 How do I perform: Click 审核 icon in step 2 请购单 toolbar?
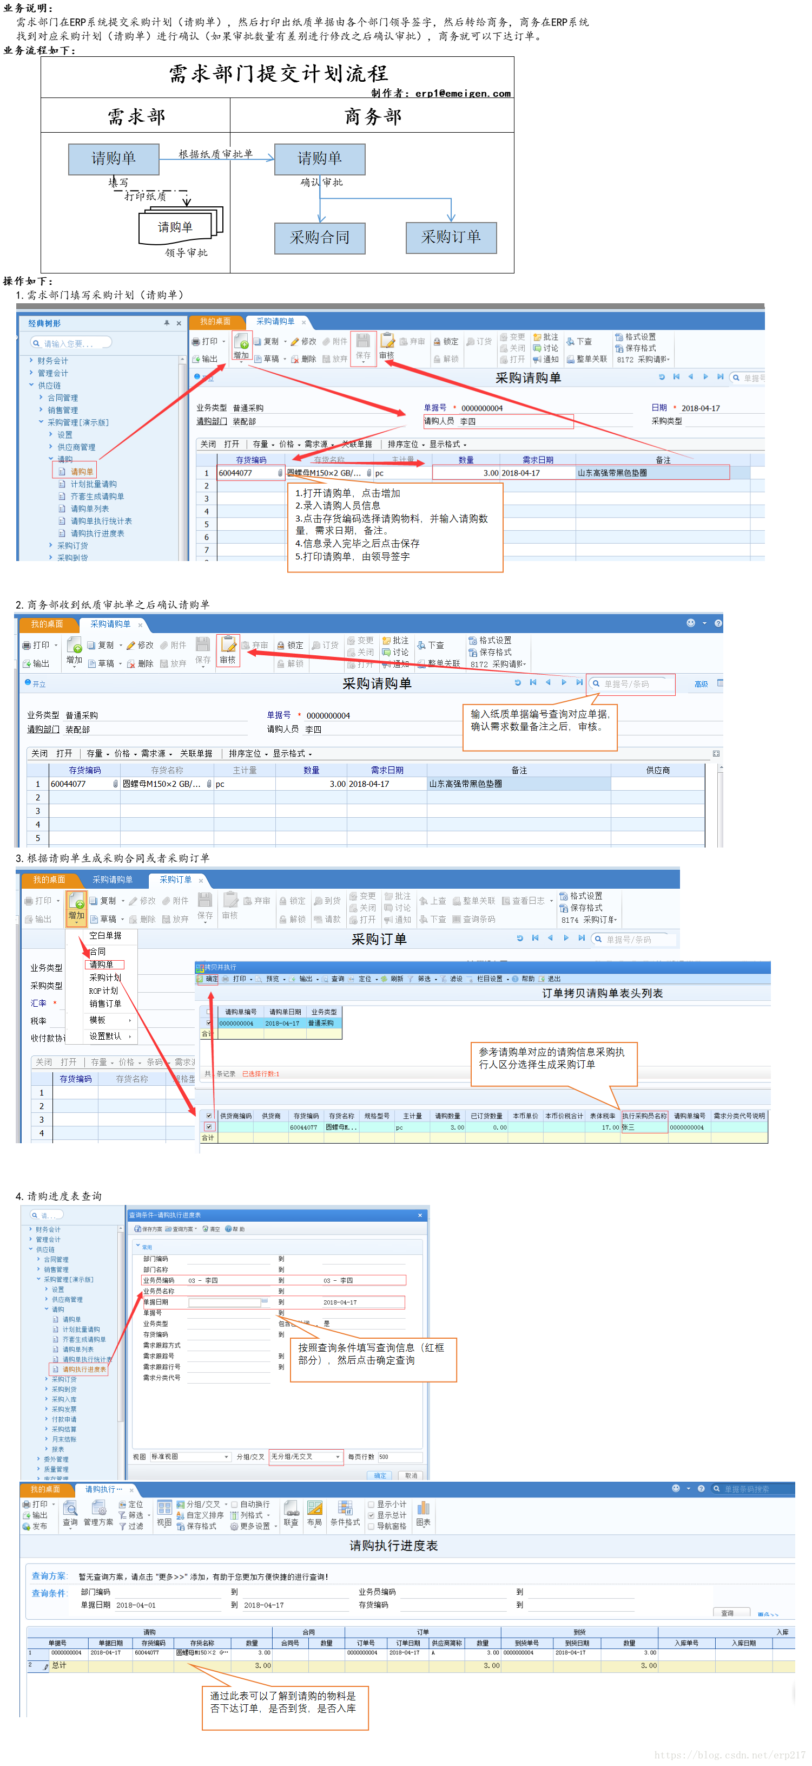[228, 649]
